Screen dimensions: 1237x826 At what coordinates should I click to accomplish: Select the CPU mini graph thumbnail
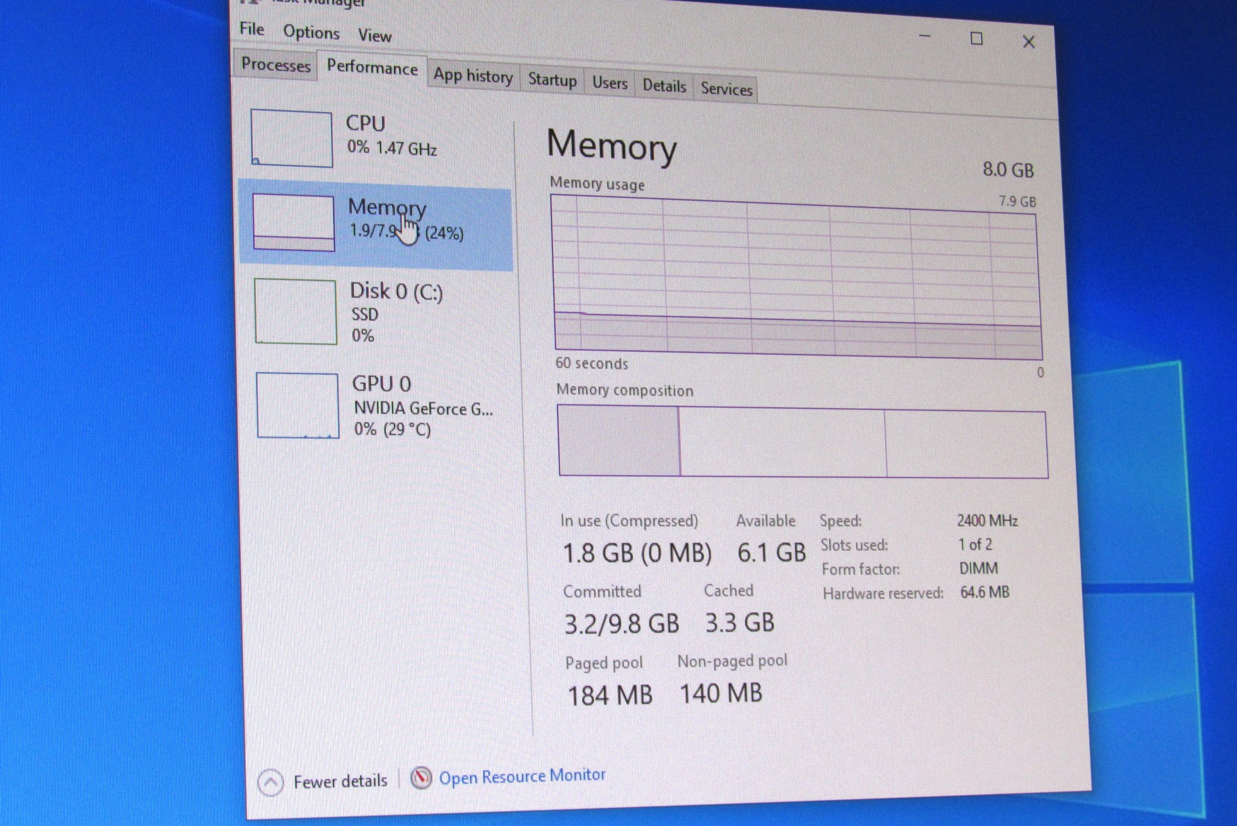point(292,138)
